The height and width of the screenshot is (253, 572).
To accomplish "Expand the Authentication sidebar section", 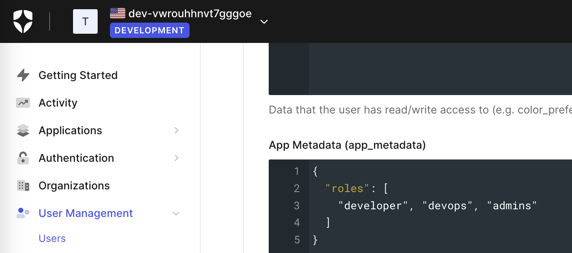I will (x=176, y=158).
